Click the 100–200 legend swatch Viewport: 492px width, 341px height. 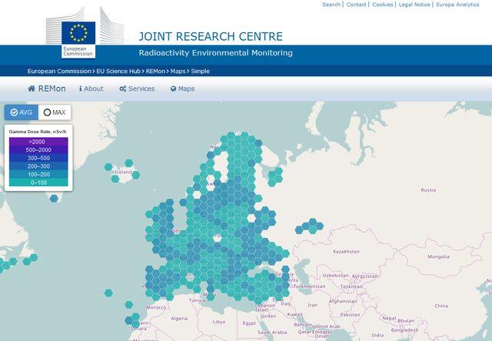pyautogui.click(x=38, y=174)
